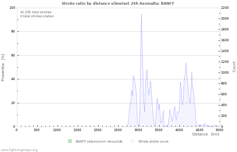The height and width of the screenshot is (152, 237).
Task: Click the chart title 'Stroke ratio by distance'
Action: [x=86, y=3]
